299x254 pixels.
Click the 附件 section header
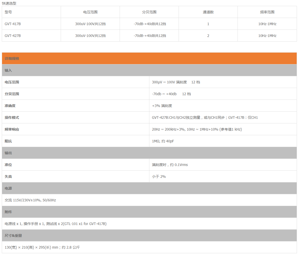point(149,212)
